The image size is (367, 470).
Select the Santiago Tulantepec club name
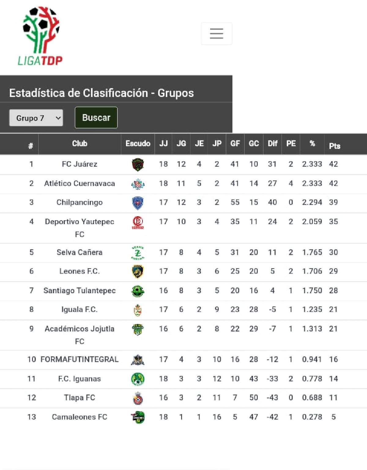(80, 291)
